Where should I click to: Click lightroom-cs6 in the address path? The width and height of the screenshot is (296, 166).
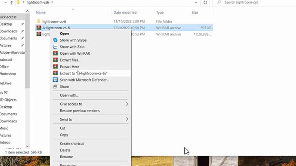(38, 2)
